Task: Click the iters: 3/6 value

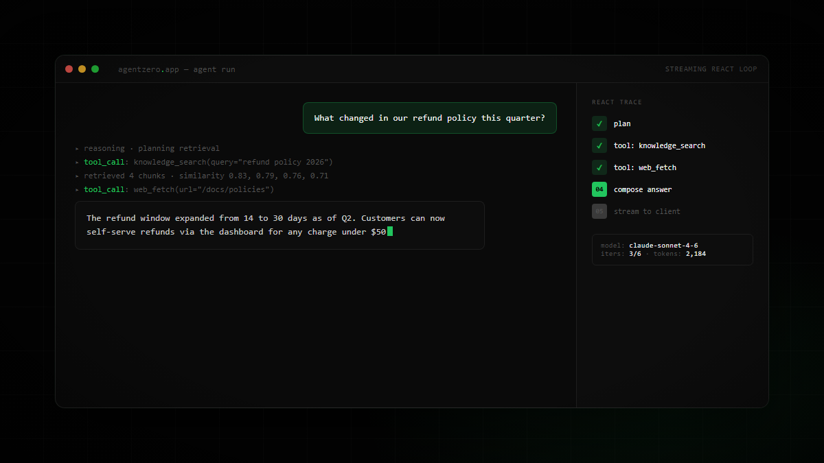Action: [x=635, y=254]
